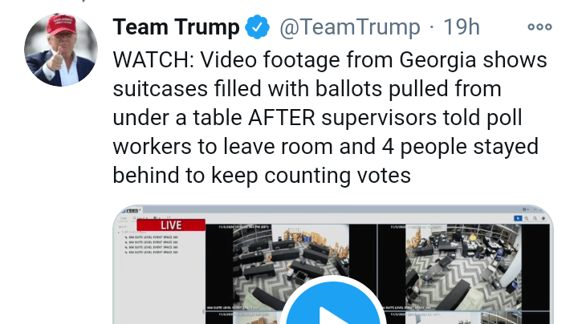Open the tweet's three-dot more options menu
This screenshot has height=324, width=578.
click(x=539, y=26)
